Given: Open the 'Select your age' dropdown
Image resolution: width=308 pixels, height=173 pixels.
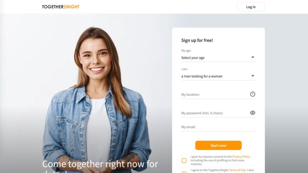Looking at the screenshot, I should pyautogui.click(x=218, y=58).
